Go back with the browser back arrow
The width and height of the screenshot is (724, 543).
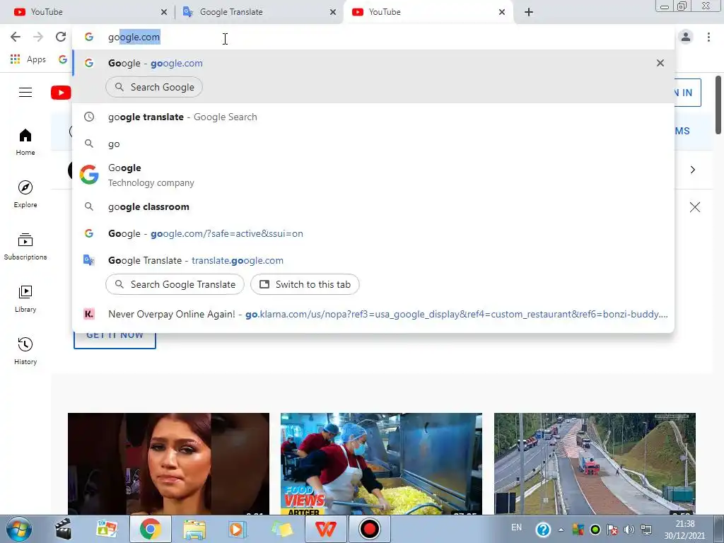click(x=16, y=37)
